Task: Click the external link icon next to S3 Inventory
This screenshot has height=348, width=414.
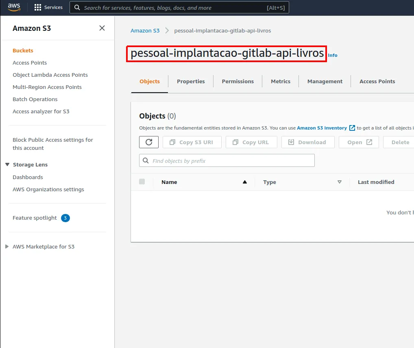Action: tap(352, 128)
